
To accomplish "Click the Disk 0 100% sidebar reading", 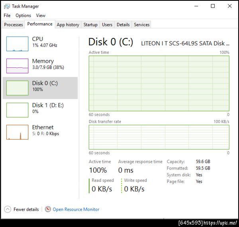I will (x=38, y=89).
